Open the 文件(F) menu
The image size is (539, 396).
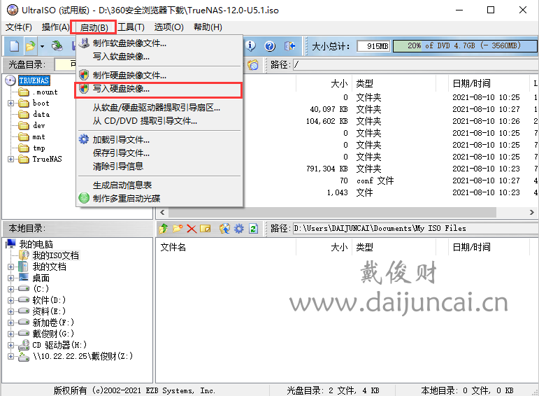(19, 27)
